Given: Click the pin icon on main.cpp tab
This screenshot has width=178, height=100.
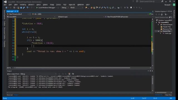Looking at the screenshot, I should (15, 11).
